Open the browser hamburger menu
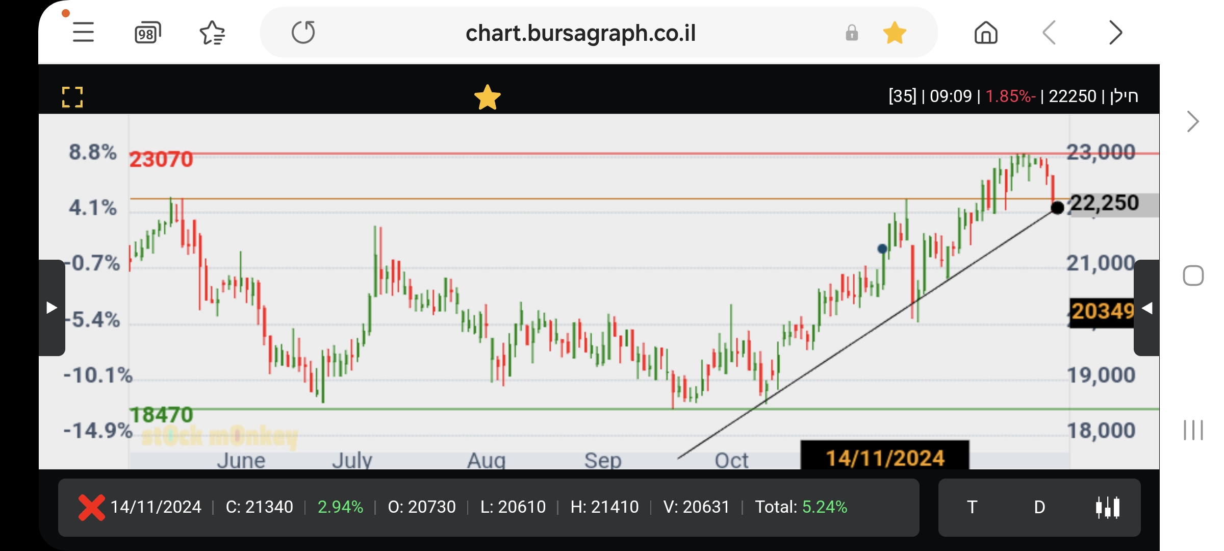 [83, 33]
